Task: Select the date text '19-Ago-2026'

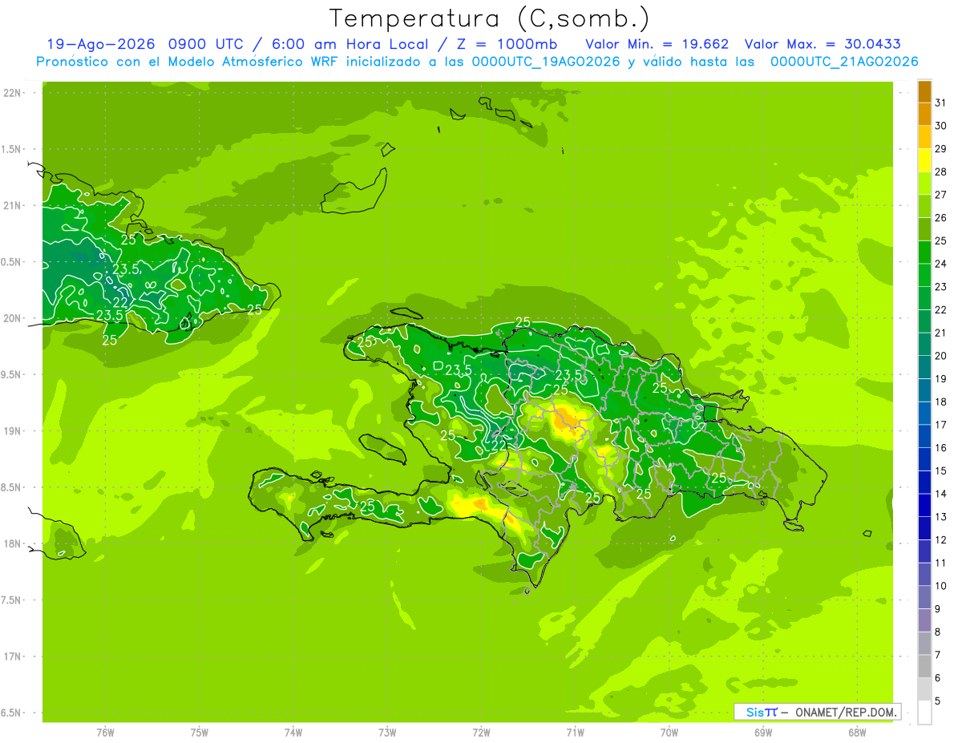Action: pyautogui.click(x=101, y=44)
